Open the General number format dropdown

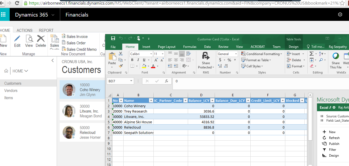[x=236, y=54]
